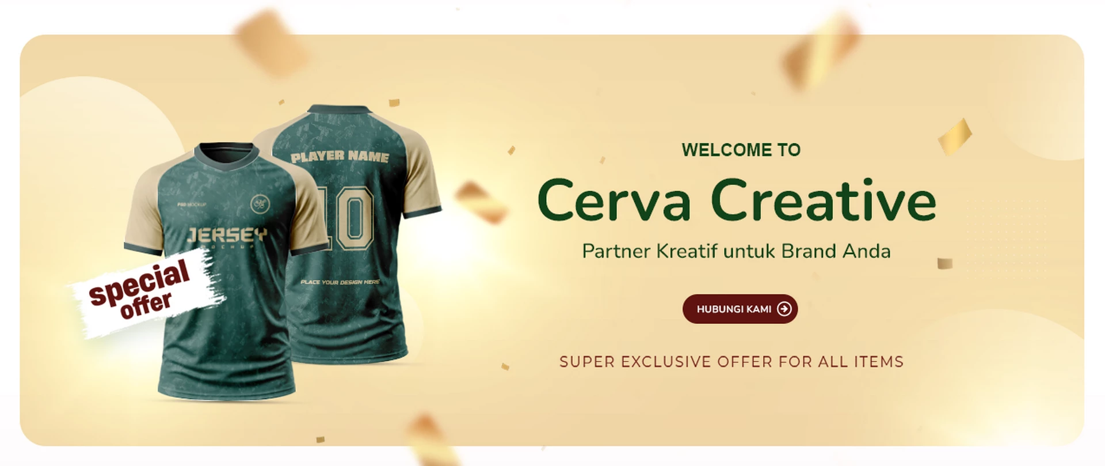Select the front-view green jersey image
Viewport: 1105px width, 466px height.
tap(227, 271)
